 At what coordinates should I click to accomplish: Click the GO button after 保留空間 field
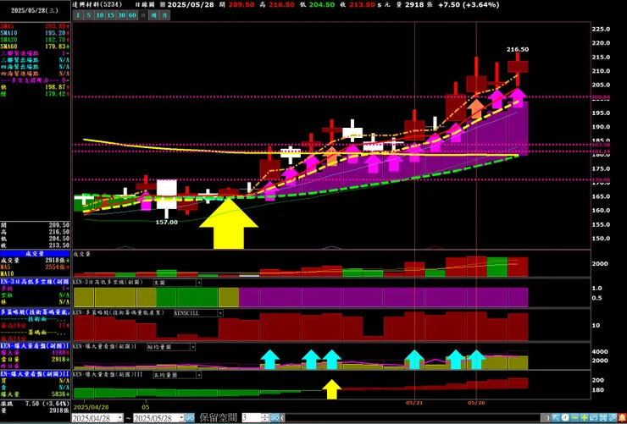pos(275,418)
